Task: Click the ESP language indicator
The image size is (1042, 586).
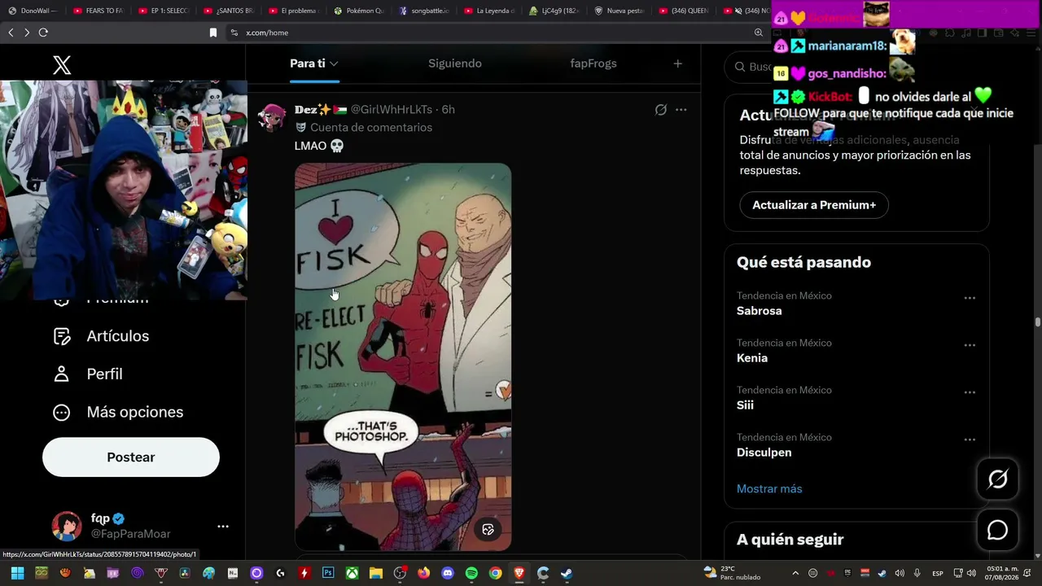Action: pyautogui.click(x=938, y=573)
